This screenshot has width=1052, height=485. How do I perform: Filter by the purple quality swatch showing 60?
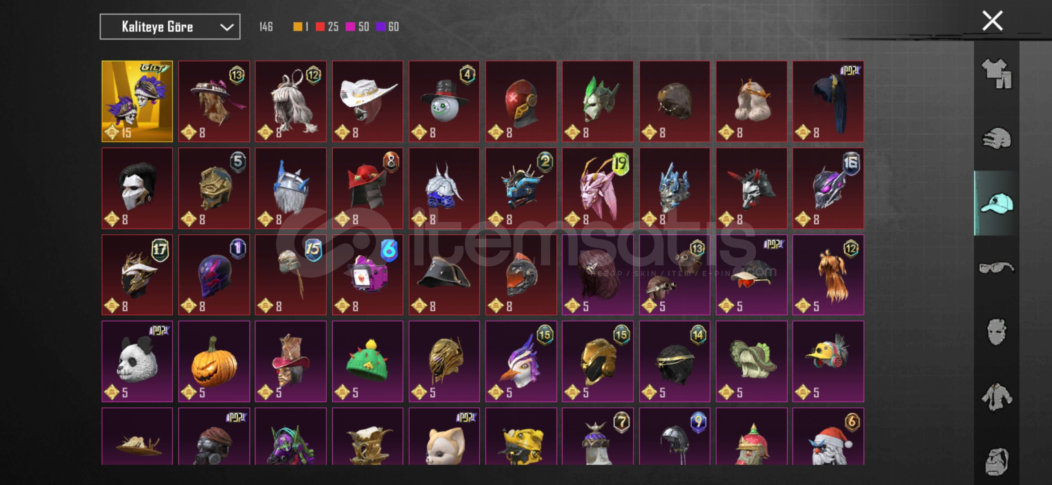tap(387, 27)
